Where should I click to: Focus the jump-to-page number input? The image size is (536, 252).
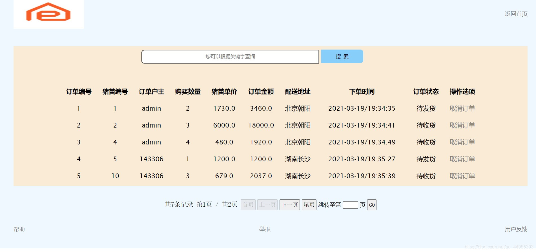point(350,205)
